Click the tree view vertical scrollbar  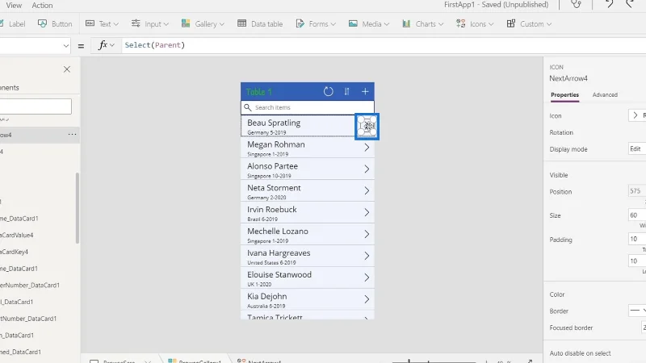click(77, 208)
